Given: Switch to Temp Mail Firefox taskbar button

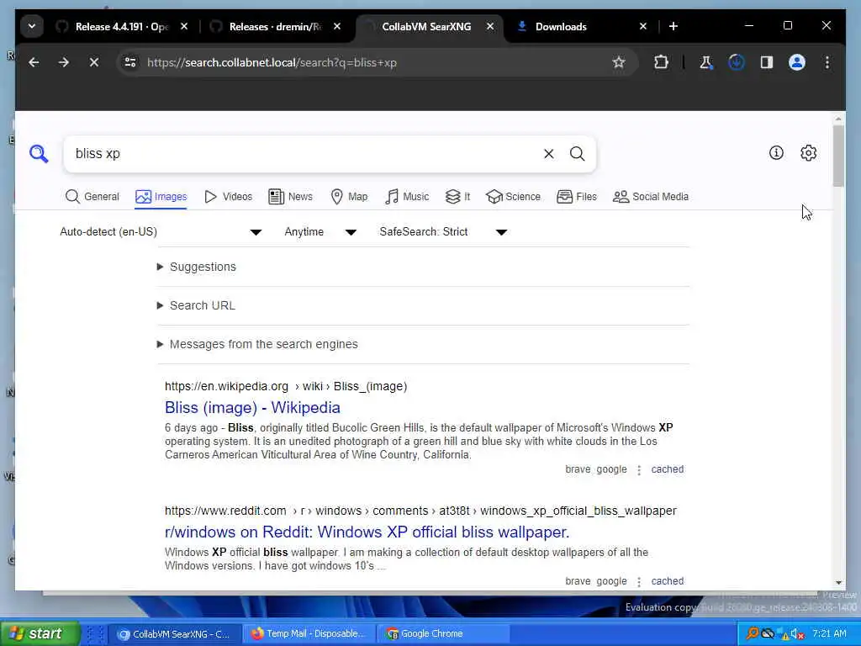Looking at the screenshot, I should point(309,634).
